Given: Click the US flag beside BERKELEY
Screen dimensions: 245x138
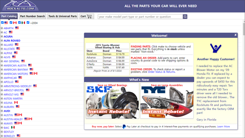Looking at the screenshot, I should [x=18, y=136].
